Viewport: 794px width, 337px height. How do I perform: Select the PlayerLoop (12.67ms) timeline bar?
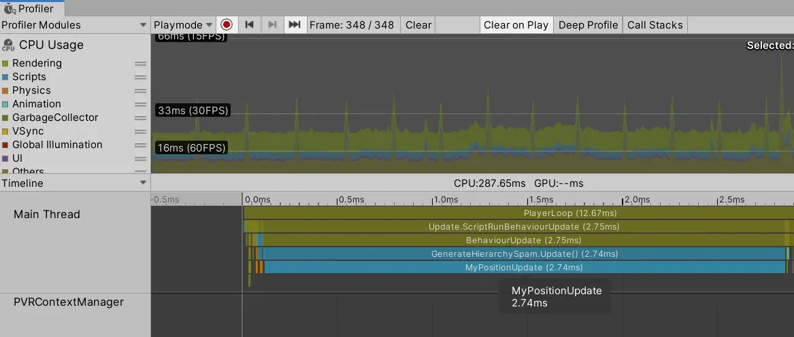pyautogui.click(x=518, y=213)
